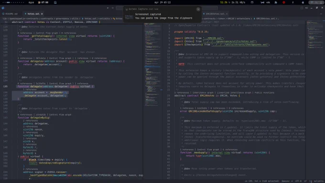Click 'function delegateBySig(' text on line 143

(x=34, y=118)
